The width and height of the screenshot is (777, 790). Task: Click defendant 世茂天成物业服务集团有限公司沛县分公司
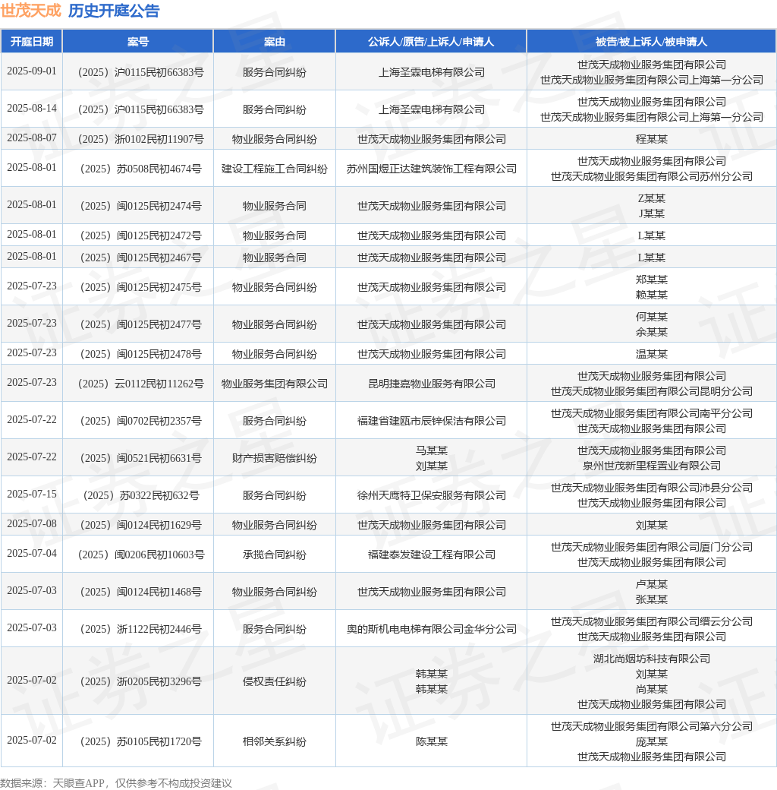651,488
